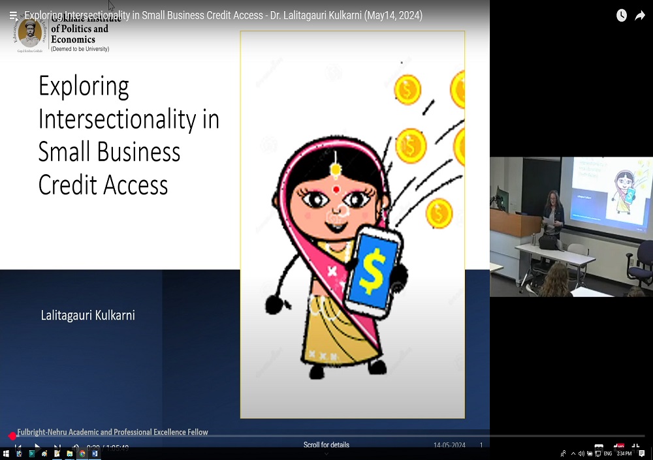Play the video
The width and height of the screenshot is (653, 460).
click(x=37, y=448)
